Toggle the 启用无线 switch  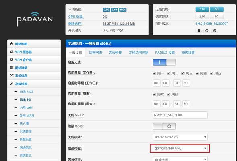tap(164, 62)
